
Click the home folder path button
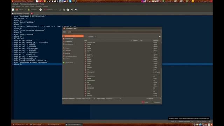tap(91, 36)
